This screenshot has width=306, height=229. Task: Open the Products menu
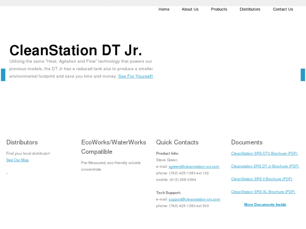(219, 9)
